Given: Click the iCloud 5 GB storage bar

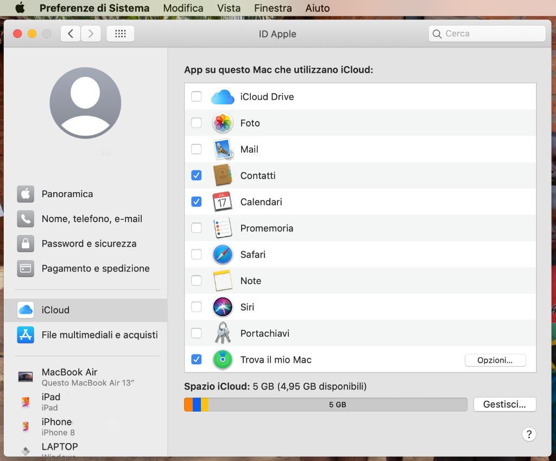Looking at the screenshot, I should pos(326,405).
